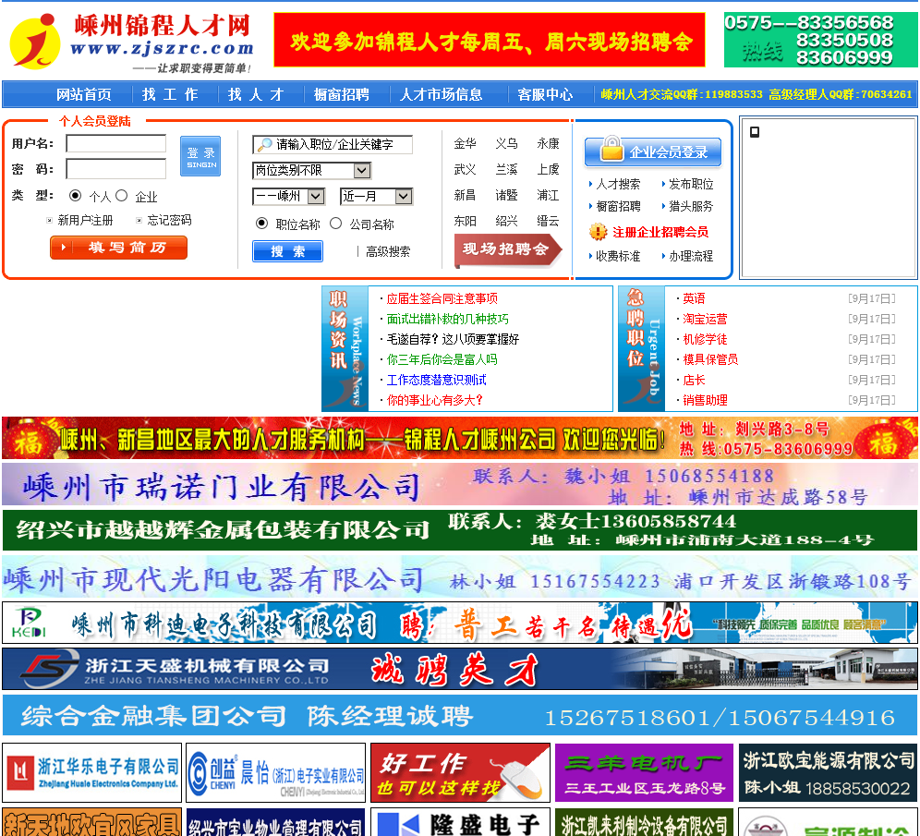Image resolution: width=920 pixels, height=836 pixels.
Task: Open 嵊州市瑞诺门业有限公司 banner
Action: tap(460, 484)
